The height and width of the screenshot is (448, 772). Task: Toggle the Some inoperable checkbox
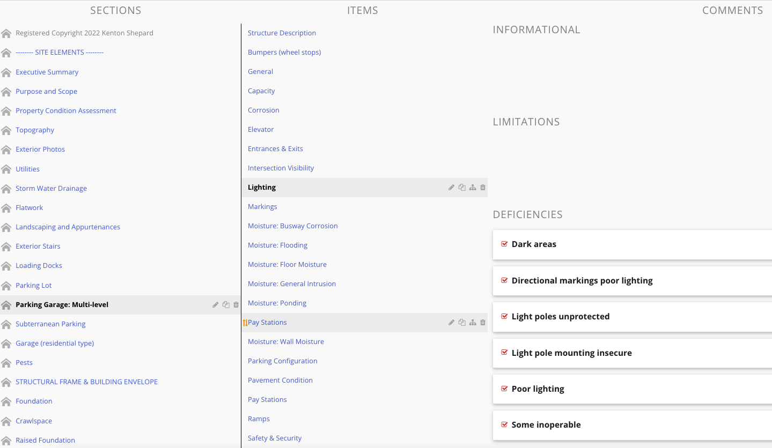click(x=504, y=424)
